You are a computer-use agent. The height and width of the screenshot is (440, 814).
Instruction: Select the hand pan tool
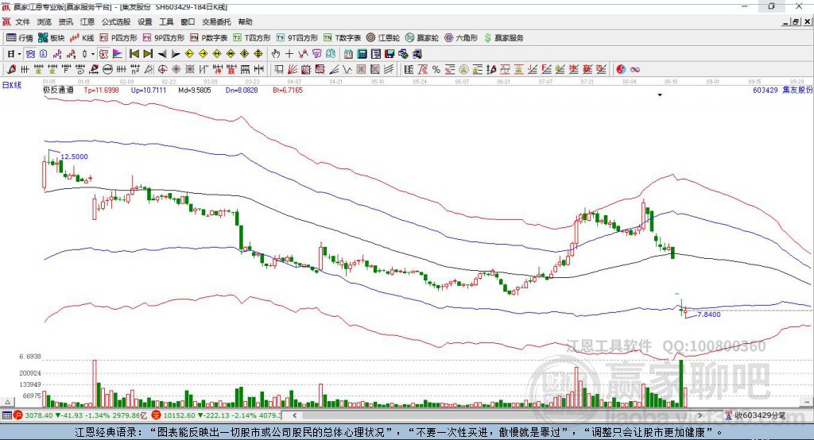pos(276,54)
